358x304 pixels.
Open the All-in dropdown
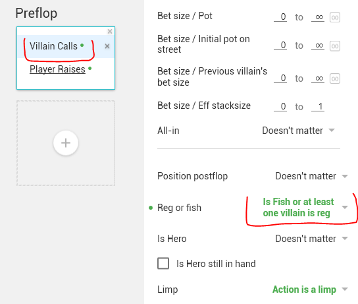point(299,131)
